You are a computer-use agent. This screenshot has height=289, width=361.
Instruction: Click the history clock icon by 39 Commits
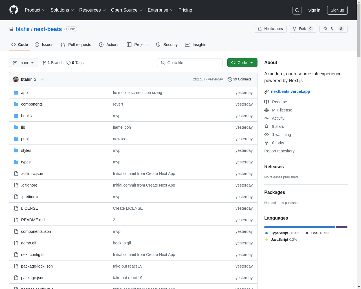(x=230, y=79)
